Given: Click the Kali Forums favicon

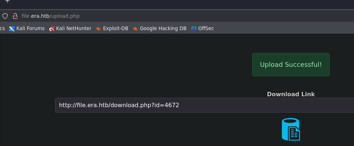Looking at the screenshot, I should pos(12,29).
